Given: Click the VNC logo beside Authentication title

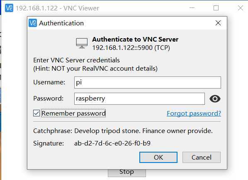Looking at the screenshot, I should (33, 23).
